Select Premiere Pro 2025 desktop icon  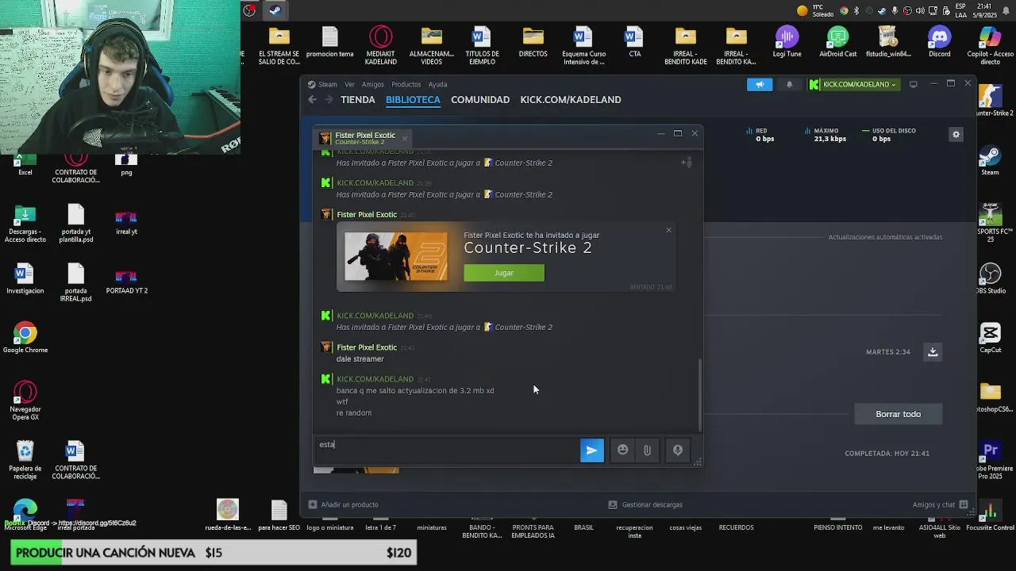pos(990,462)
